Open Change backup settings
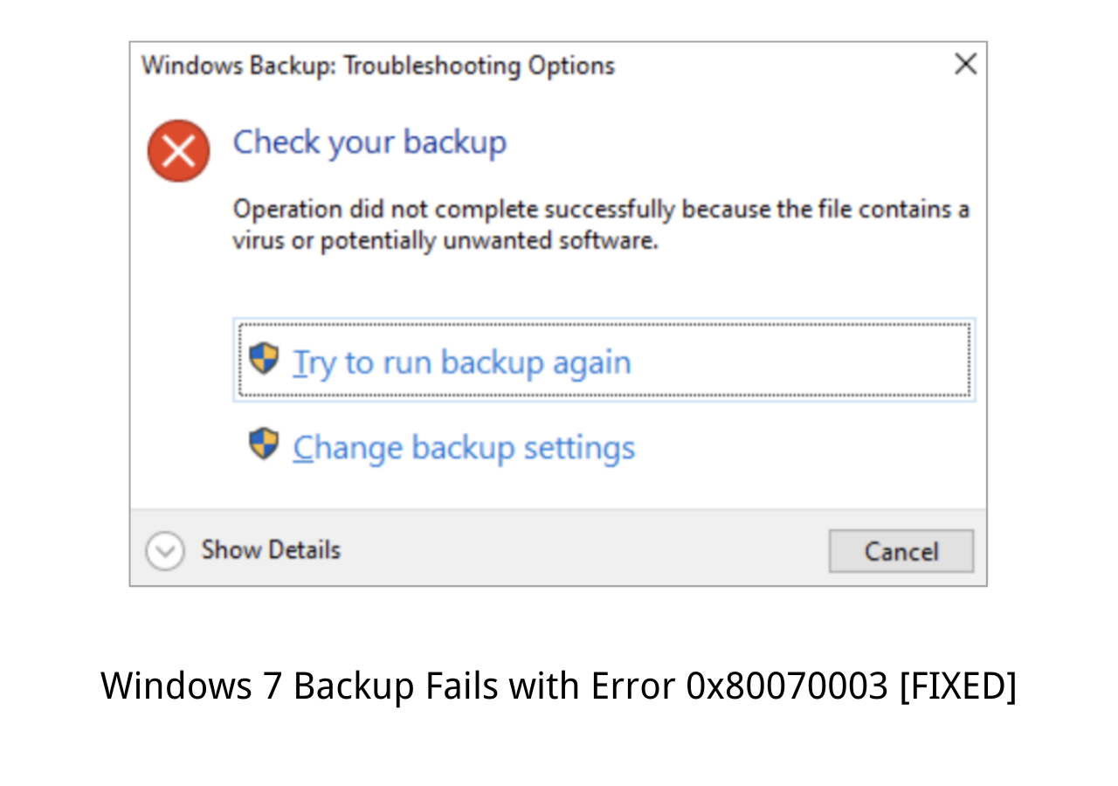The image size is (1118, 786). (x=464, y=448)
